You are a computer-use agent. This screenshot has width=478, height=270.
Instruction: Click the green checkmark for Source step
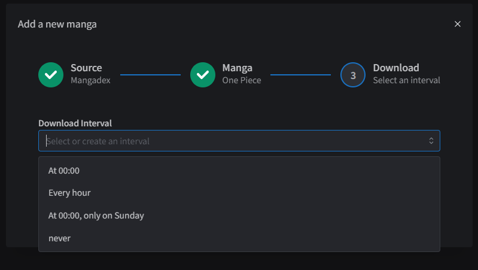[51, 75]
